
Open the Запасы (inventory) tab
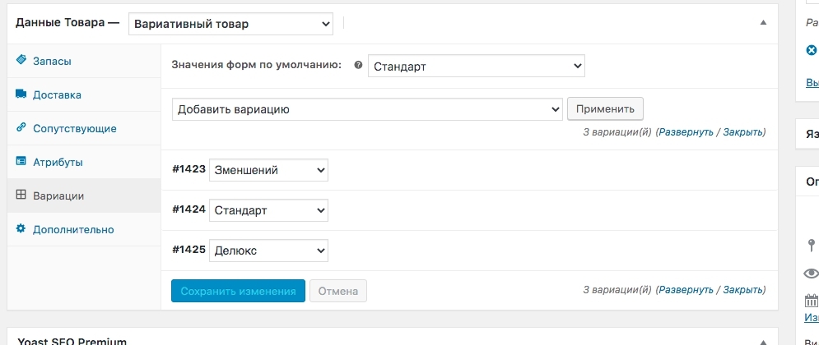51,61
